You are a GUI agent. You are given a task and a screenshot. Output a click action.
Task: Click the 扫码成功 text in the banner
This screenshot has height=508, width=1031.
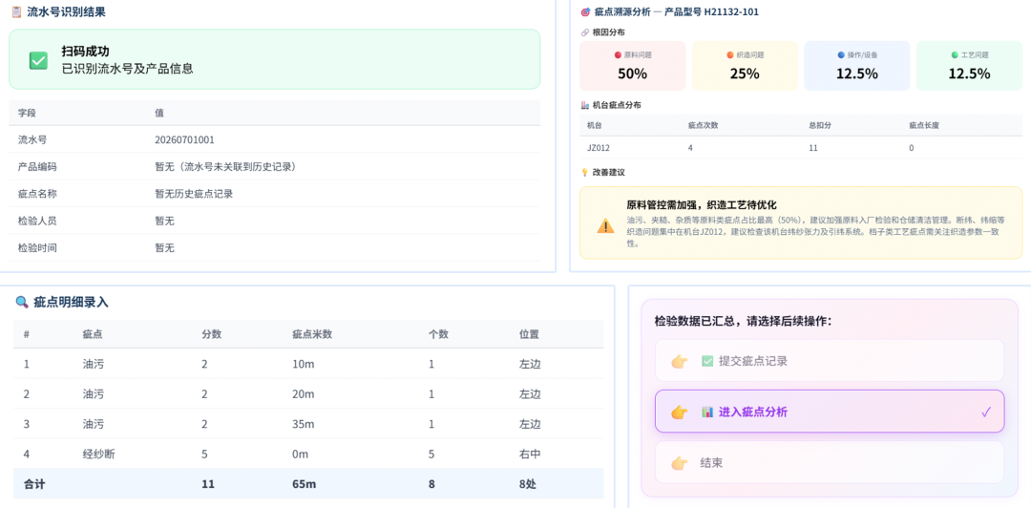click(85, 52)
